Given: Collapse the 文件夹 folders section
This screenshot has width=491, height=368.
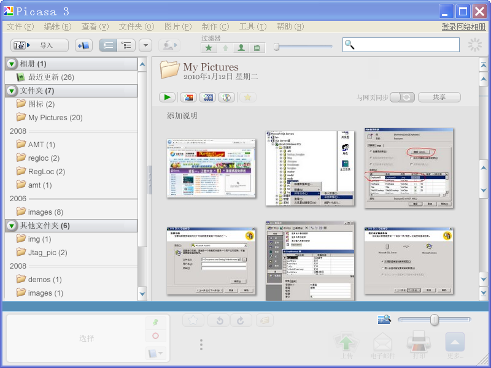Looking at the screenshot, I should click(12, 91).
